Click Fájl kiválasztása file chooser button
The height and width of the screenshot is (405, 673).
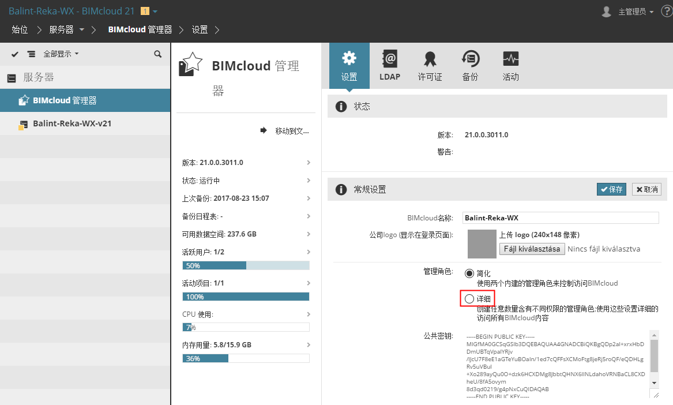click(x=532, y=249)
